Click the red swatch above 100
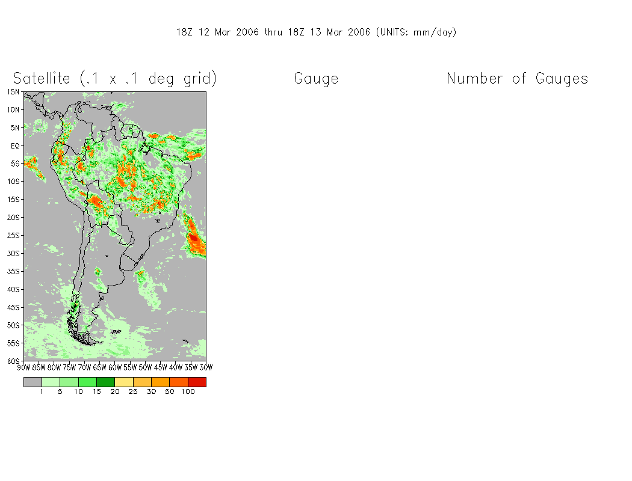Image resolution: width=632 pixels, height=481 pixels. click(x=197, y=382)
